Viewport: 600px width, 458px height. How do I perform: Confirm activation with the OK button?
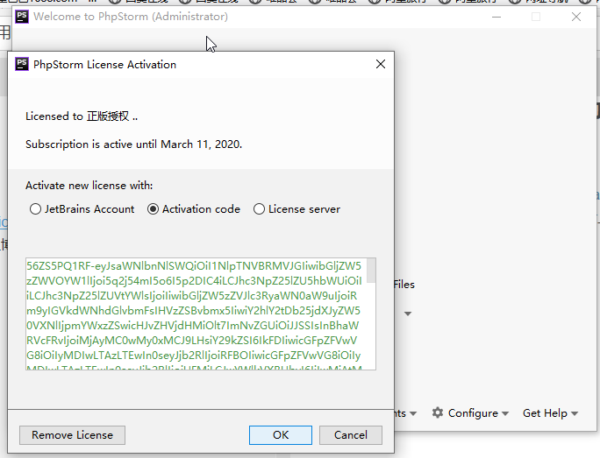281,435
